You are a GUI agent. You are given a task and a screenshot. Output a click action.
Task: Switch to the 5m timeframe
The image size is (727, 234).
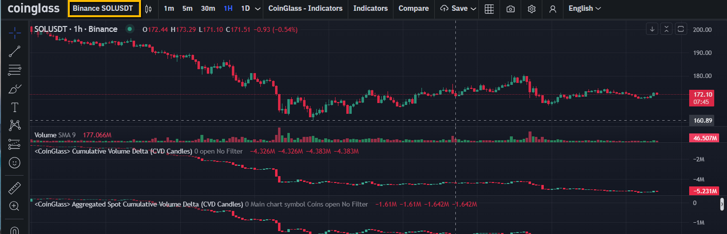tap(187, 8)
